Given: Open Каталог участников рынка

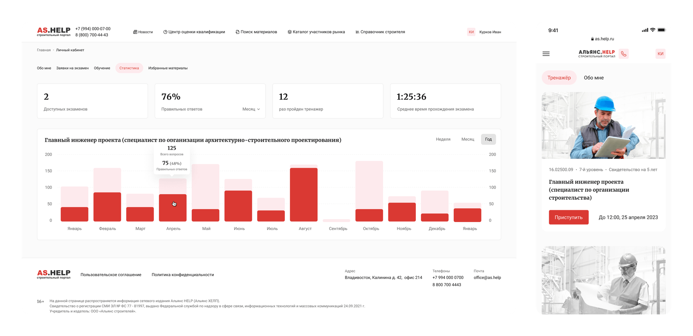Looking at the screenshot, I should [316, 32].
